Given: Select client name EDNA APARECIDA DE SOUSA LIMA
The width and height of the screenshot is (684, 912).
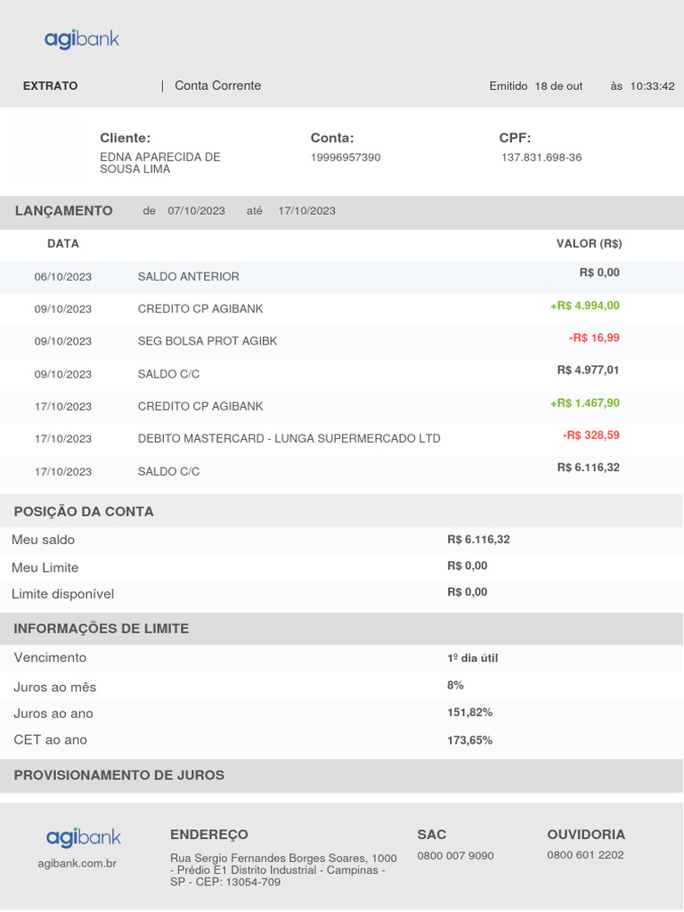Looking at the screenshot, I should [x=160, y=163].
